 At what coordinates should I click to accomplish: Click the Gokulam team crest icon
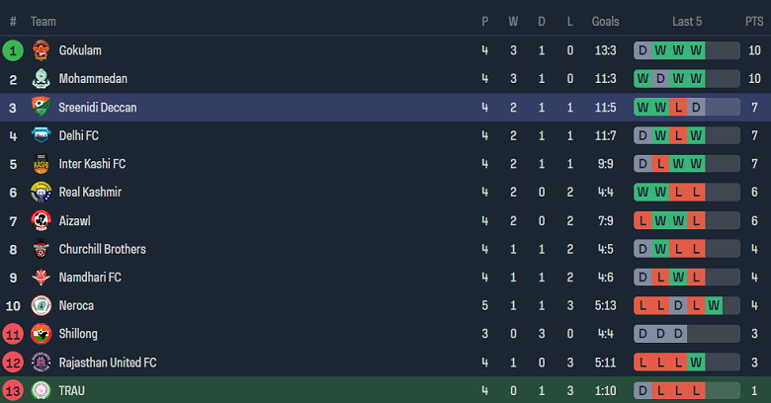pyautogui.click(x=41, y=50)
